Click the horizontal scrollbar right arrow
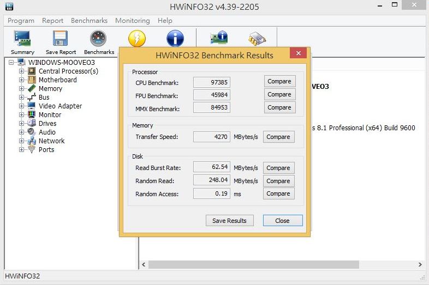 pos(420,264)
